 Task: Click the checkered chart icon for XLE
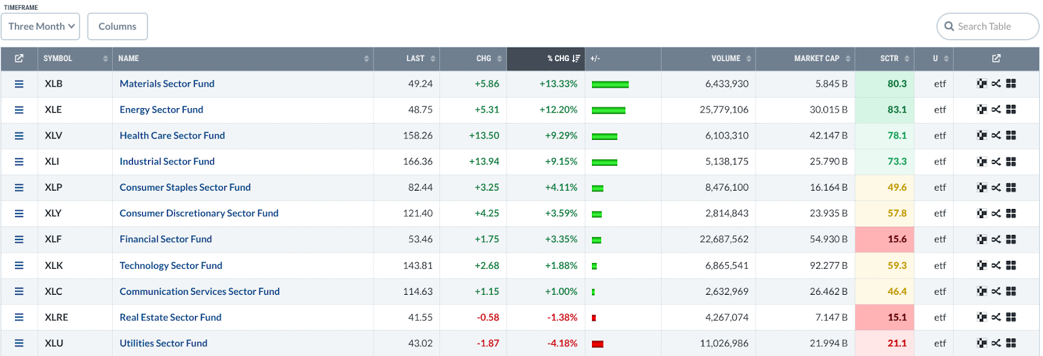pos(982,109)
